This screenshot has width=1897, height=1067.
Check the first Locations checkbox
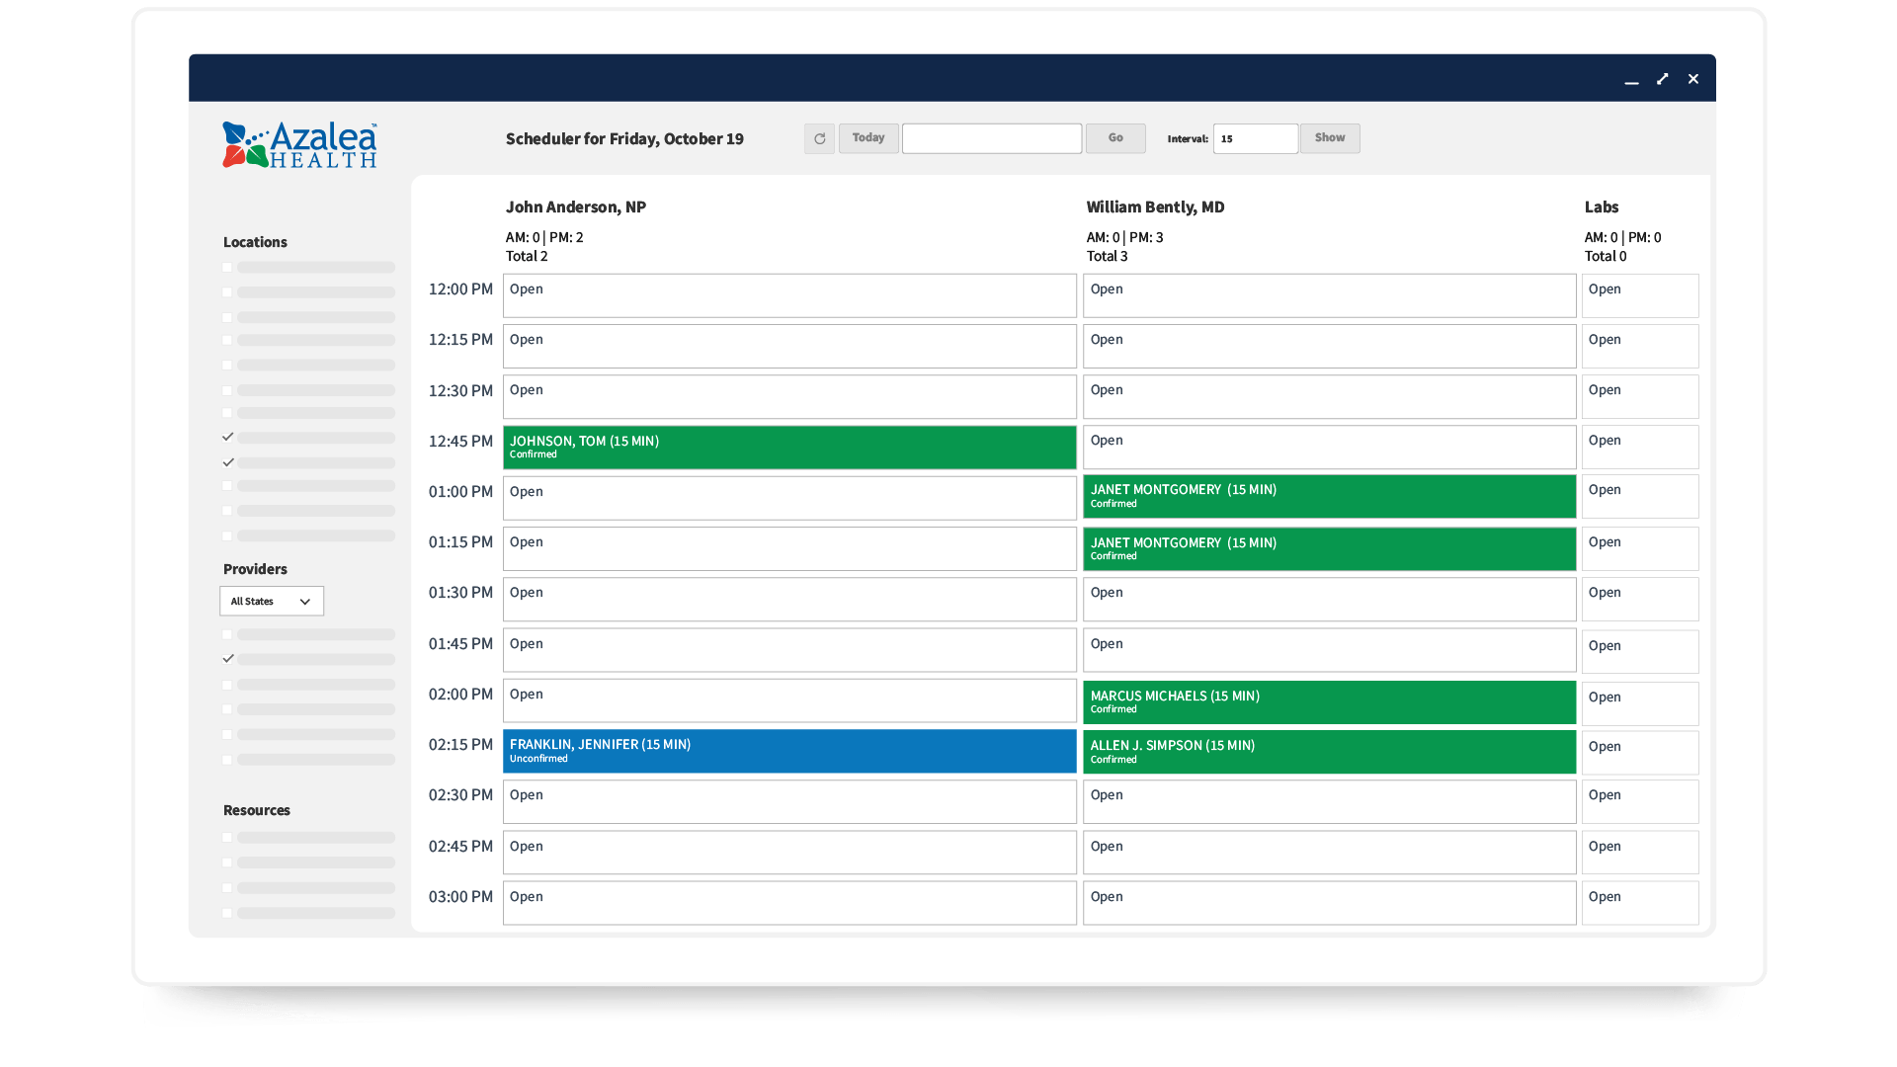pyautogui.click(x=227, y=268)
